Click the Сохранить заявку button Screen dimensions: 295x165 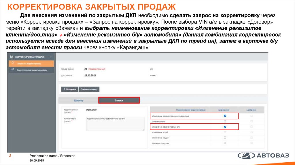click(x=89, y=89)
